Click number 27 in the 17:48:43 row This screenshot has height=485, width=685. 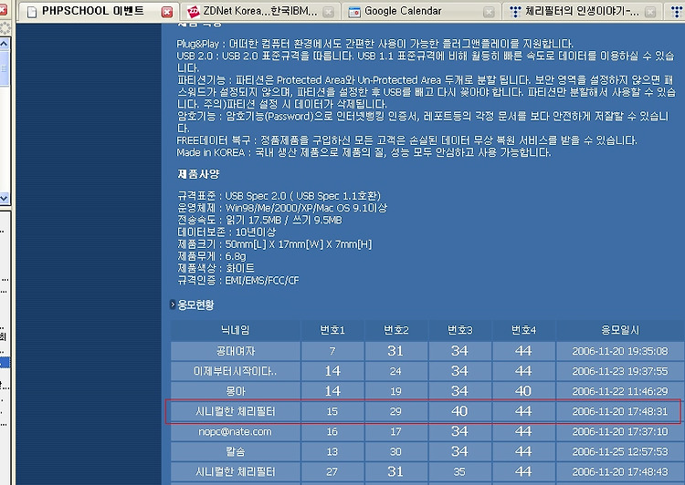332,471
